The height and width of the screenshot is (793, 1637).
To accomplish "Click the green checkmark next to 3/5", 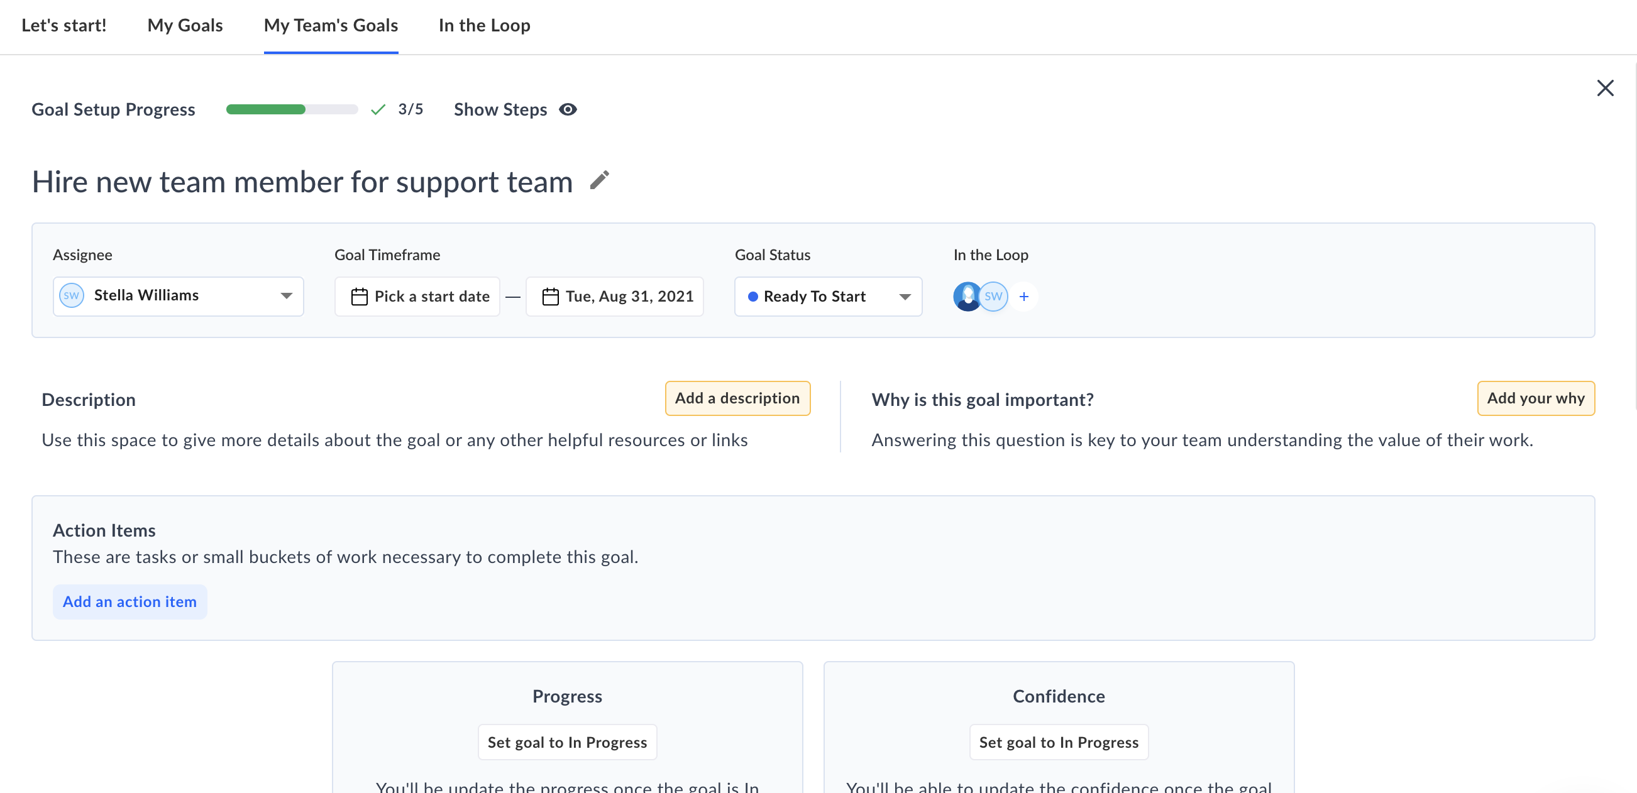I will 378,109.
